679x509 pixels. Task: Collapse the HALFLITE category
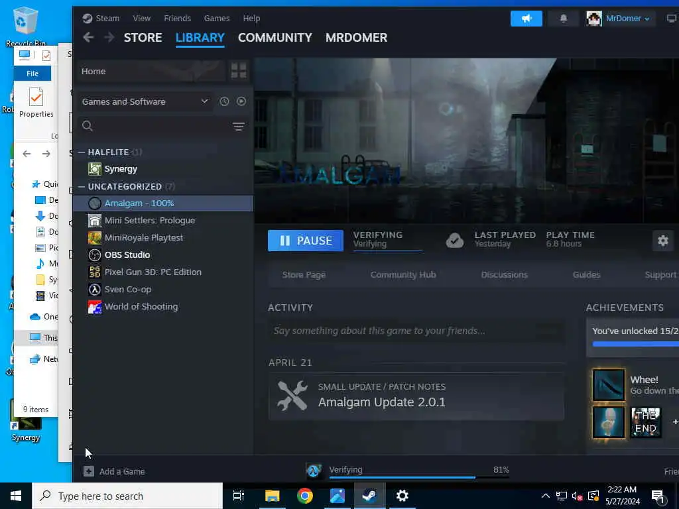[x=82, y=152]
